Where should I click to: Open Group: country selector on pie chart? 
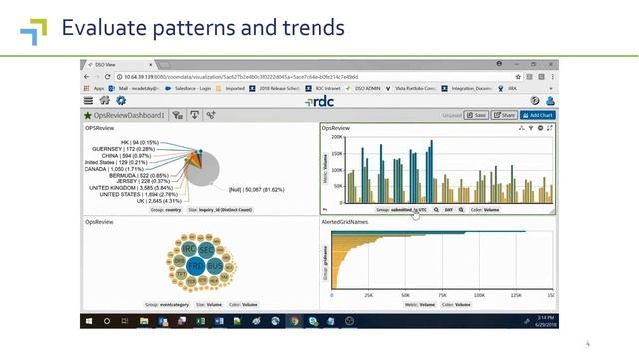click(x=166, y=210)
